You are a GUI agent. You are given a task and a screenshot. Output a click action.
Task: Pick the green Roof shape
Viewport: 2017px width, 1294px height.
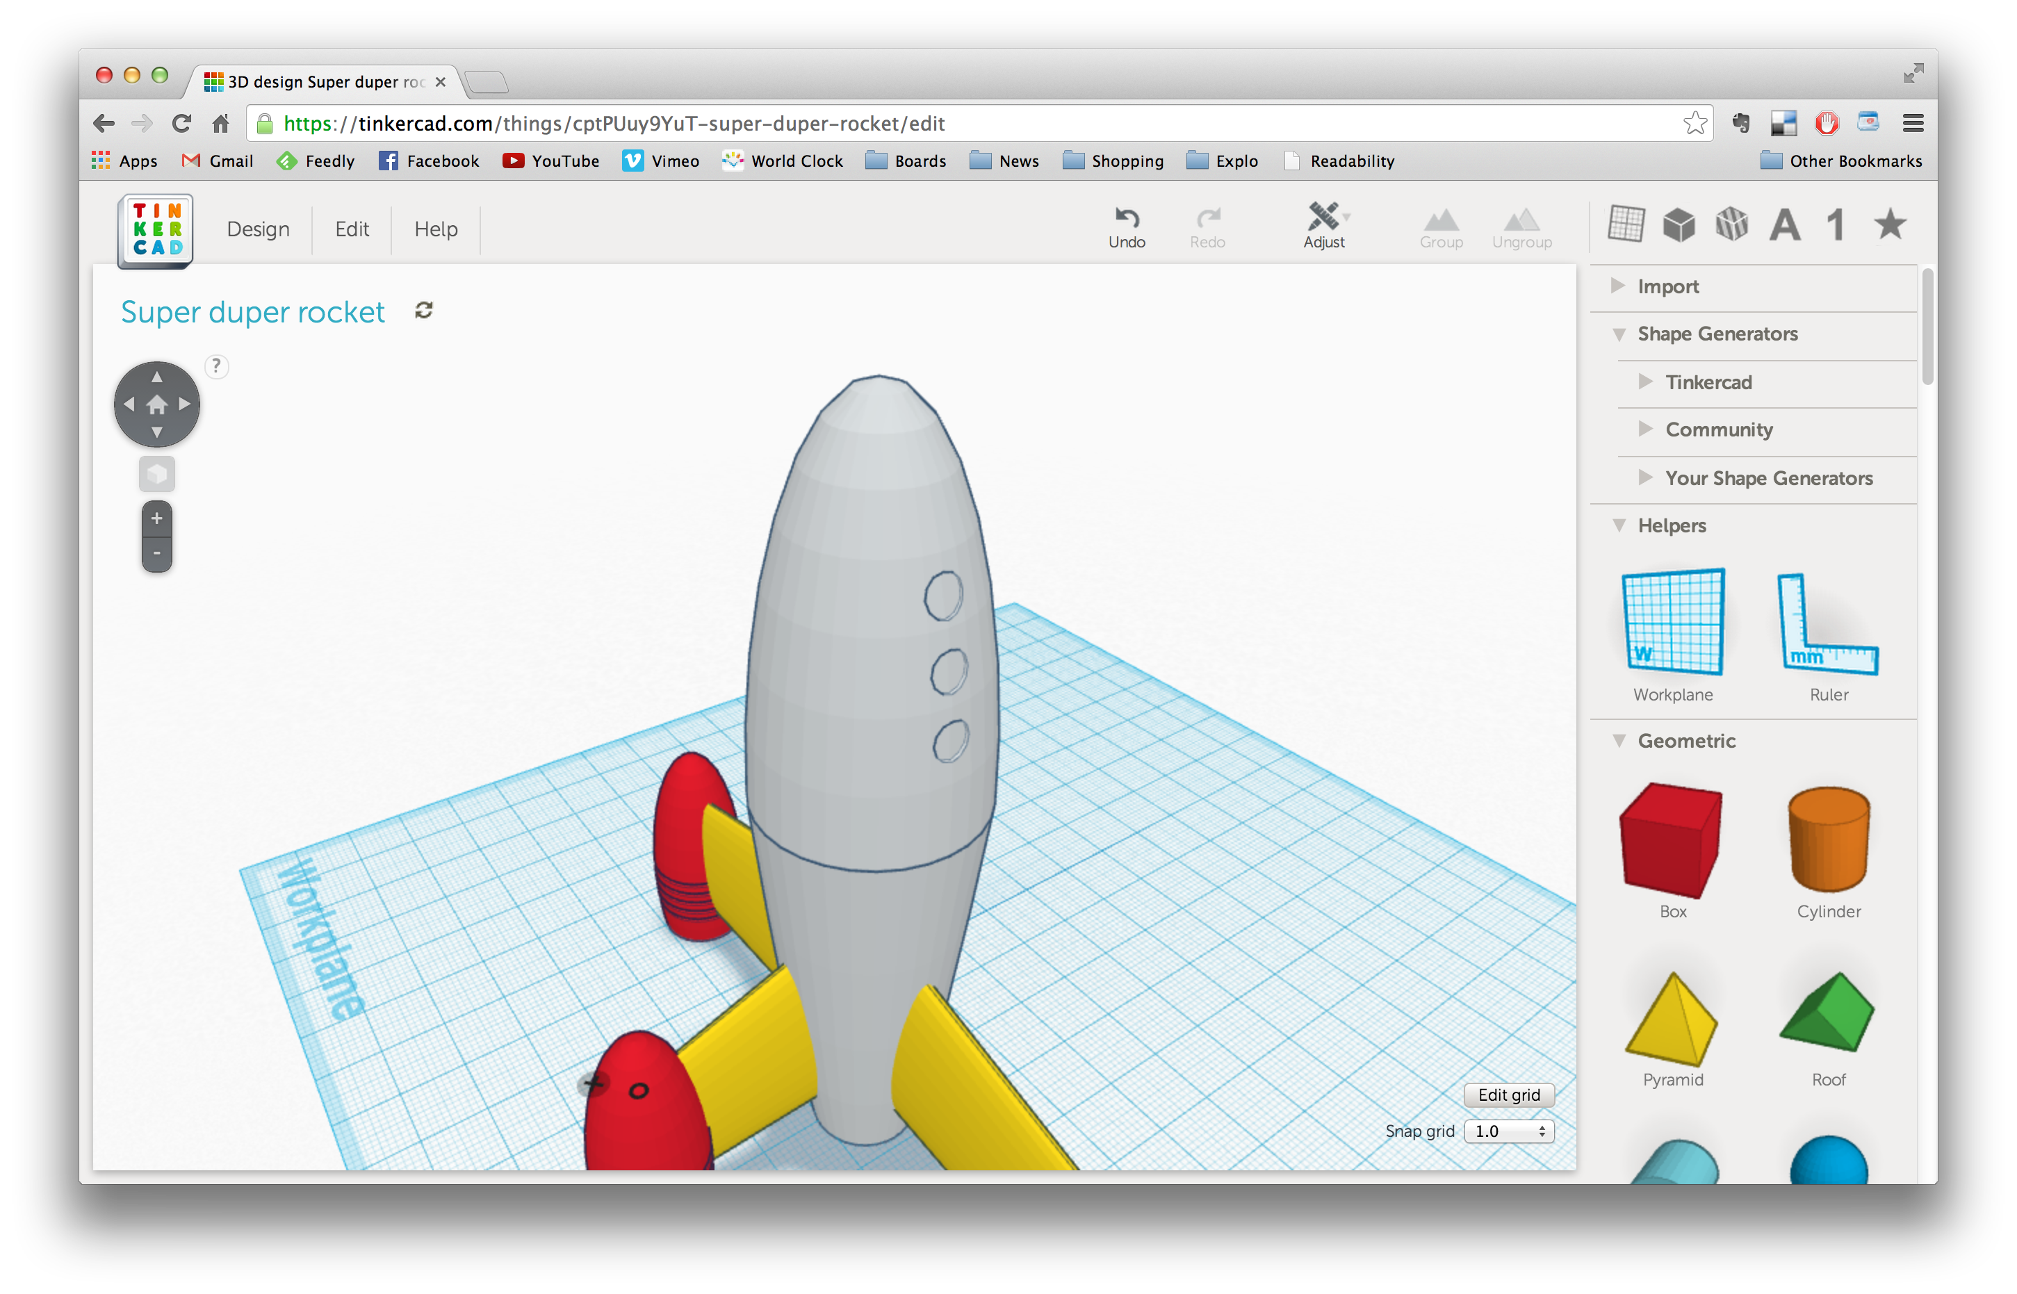[1828, 1029]
